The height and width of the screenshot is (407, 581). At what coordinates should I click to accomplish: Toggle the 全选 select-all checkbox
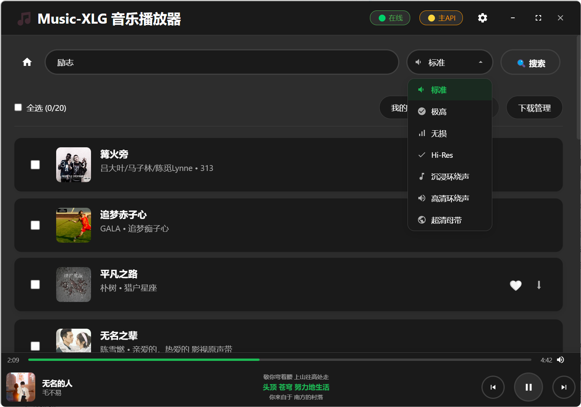tap(18, 107)
